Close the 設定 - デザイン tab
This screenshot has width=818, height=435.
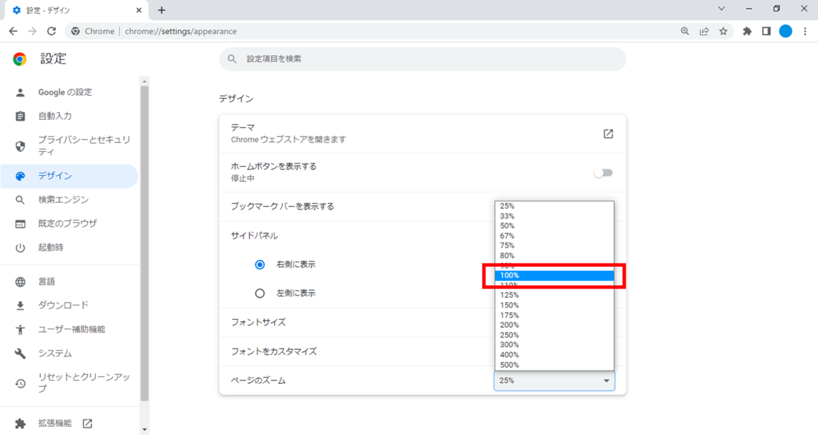coord(140,10)
